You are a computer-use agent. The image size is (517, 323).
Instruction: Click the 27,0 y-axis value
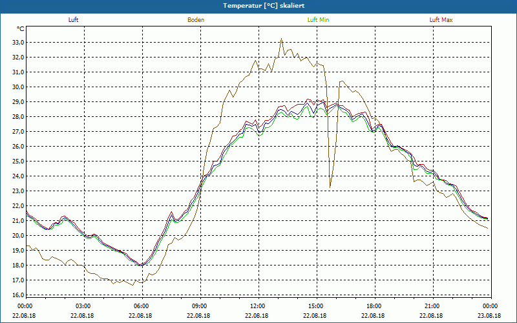click(18, 132)
